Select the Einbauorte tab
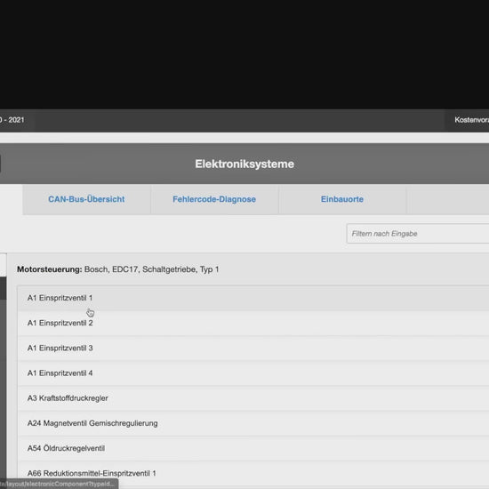This screenshot has width=489, height=489. (342, 199)
